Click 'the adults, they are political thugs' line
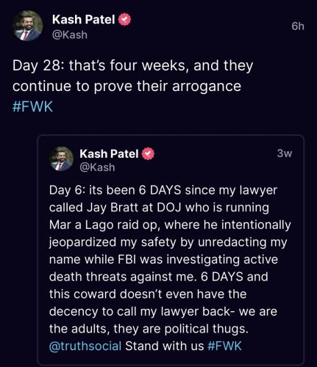Screen dimensions: 317x367 coord(149,329)
